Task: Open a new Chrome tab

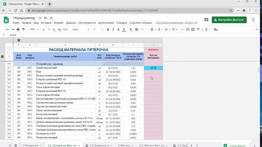Action: [x=50, y=4]
